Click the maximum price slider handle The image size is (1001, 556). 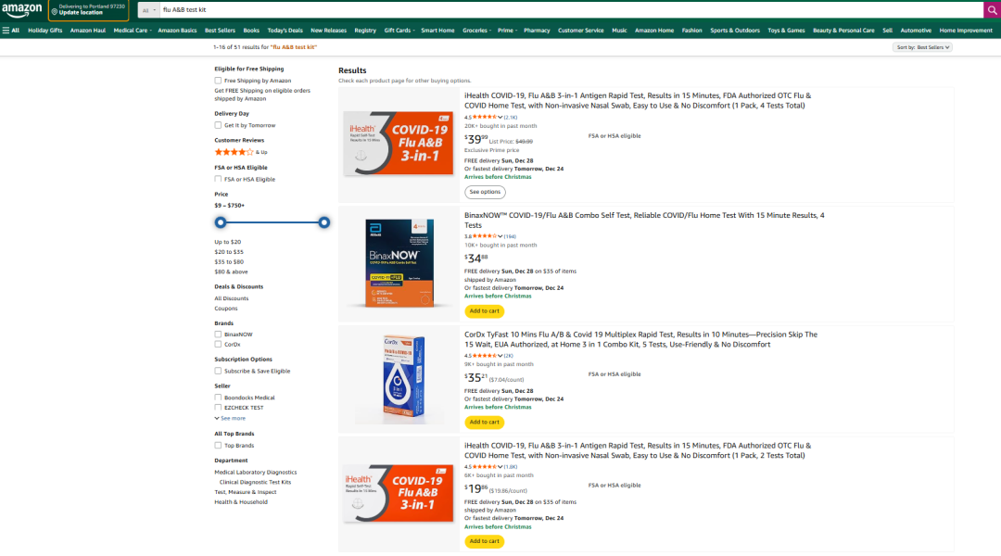tap(324, 222)
